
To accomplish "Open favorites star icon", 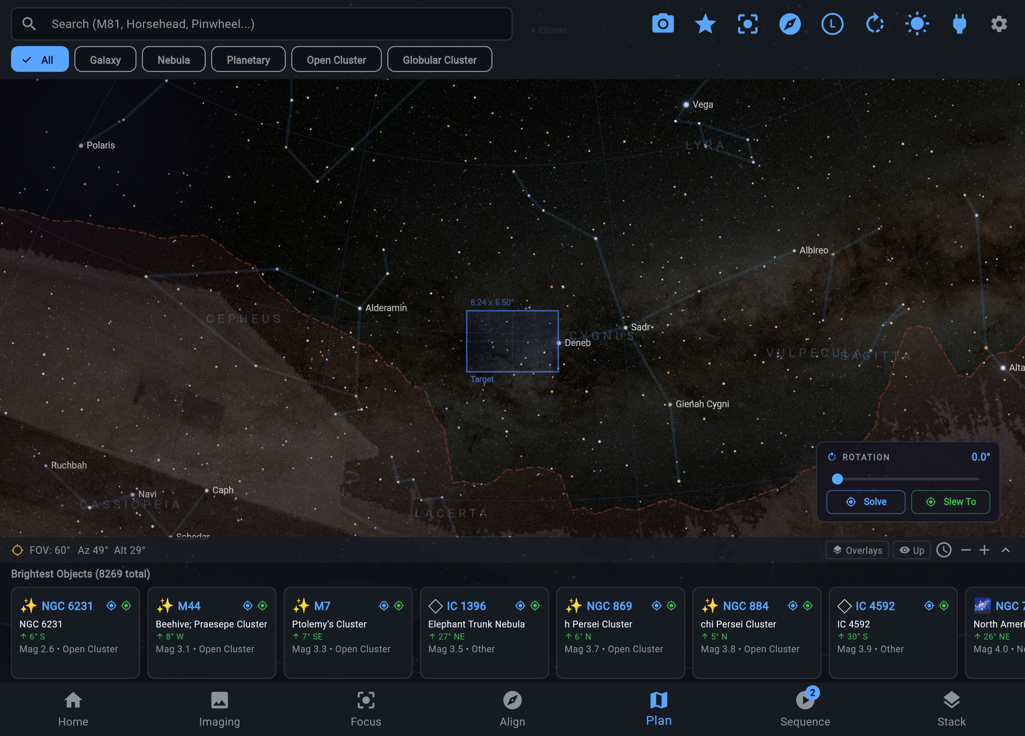I will tap(705, 24).
